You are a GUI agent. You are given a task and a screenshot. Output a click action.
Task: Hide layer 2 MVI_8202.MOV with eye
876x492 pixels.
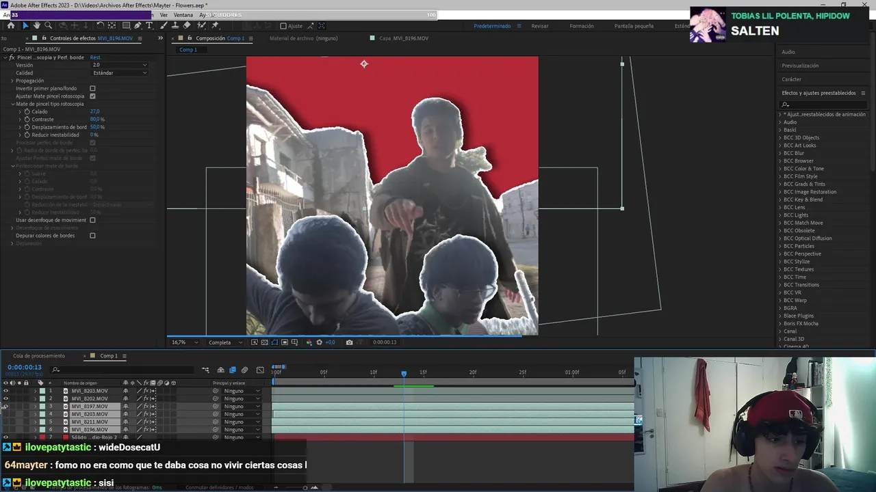click(6, 398)
